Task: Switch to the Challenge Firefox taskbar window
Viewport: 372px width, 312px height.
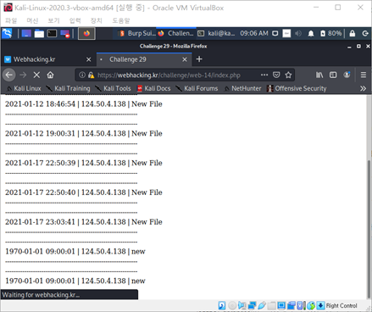Action: coord(176,33)
